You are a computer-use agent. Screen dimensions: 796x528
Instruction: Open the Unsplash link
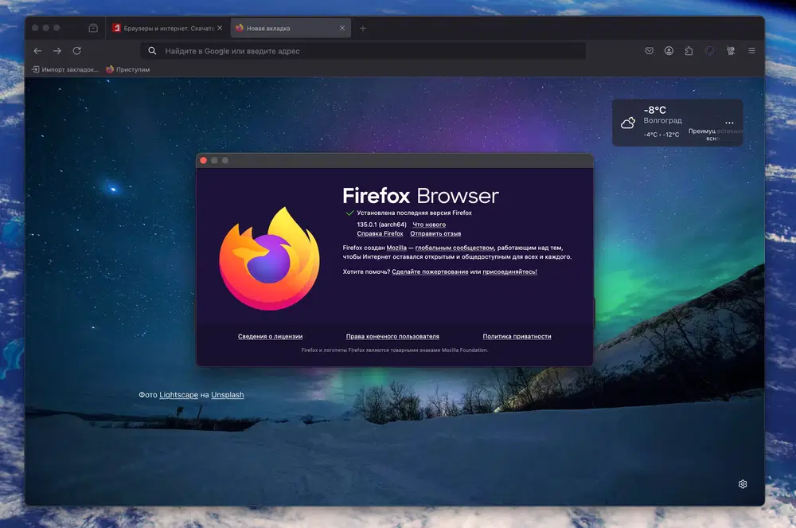228,394
